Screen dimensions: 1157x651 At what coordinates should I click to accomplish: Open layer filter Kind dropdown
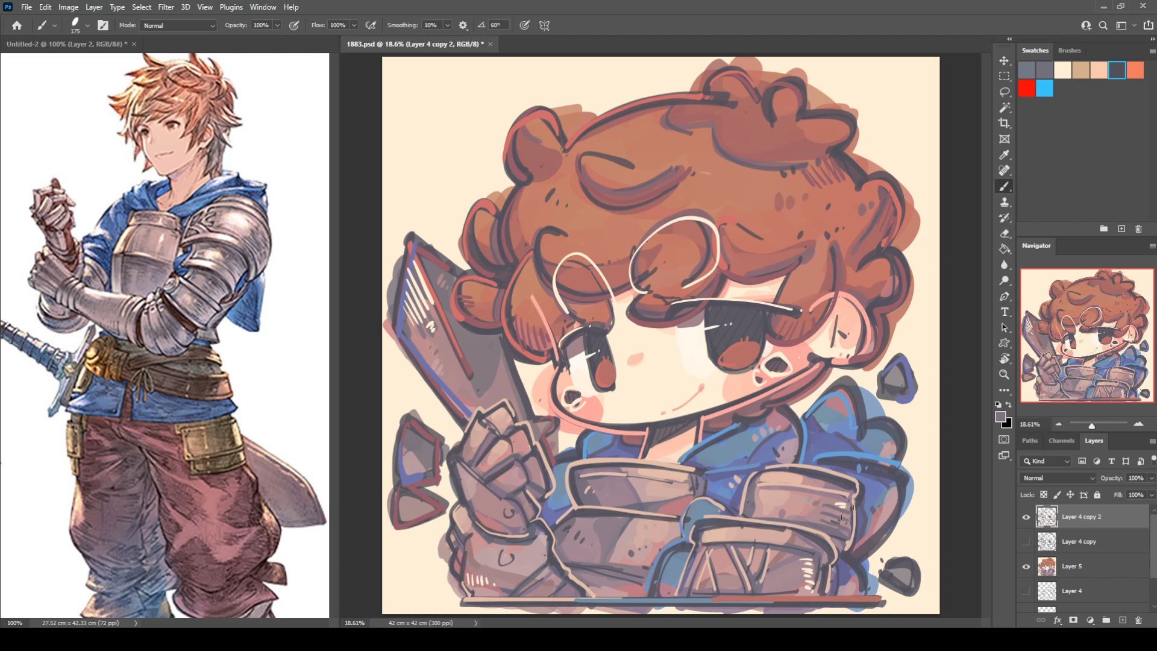click(1046, 461)
